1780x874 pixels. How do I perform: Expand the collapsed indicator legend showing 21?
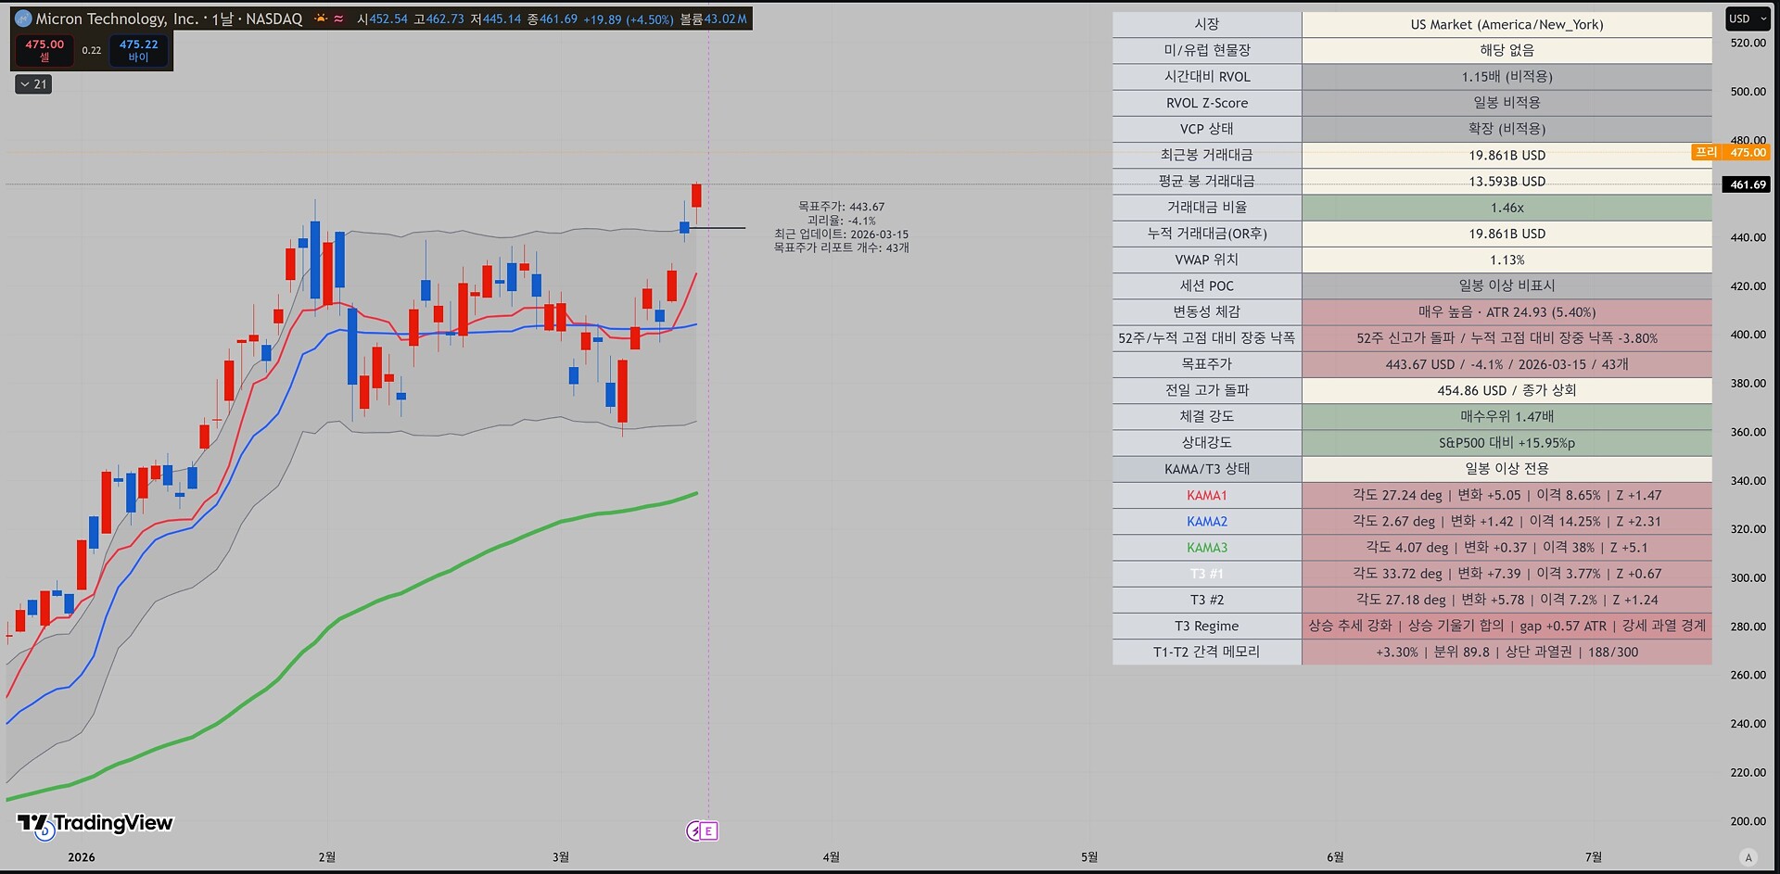click(34, 84)
